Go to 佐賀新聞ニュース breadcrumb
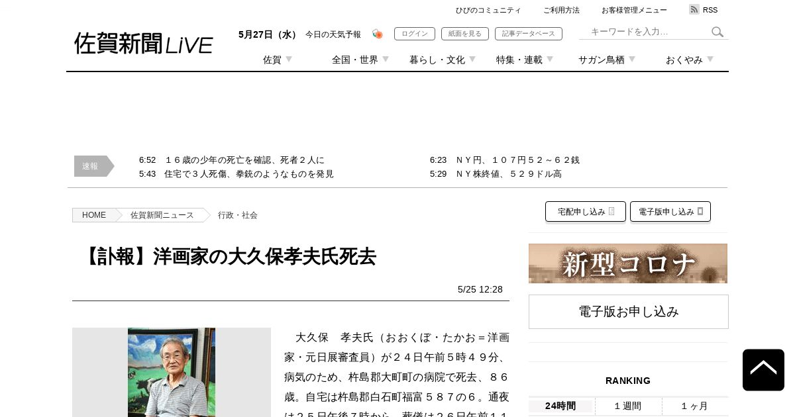Viewport: 795px width, 417px height. coord(162,215)
